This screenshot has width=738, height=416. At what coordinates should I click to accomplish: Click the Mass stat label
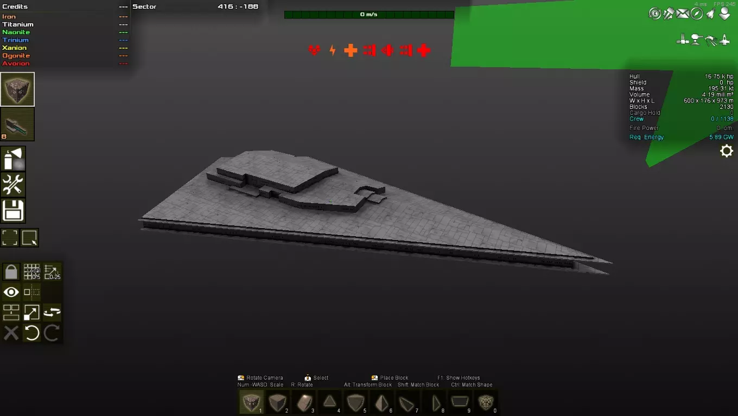click(x=637, y=89)
